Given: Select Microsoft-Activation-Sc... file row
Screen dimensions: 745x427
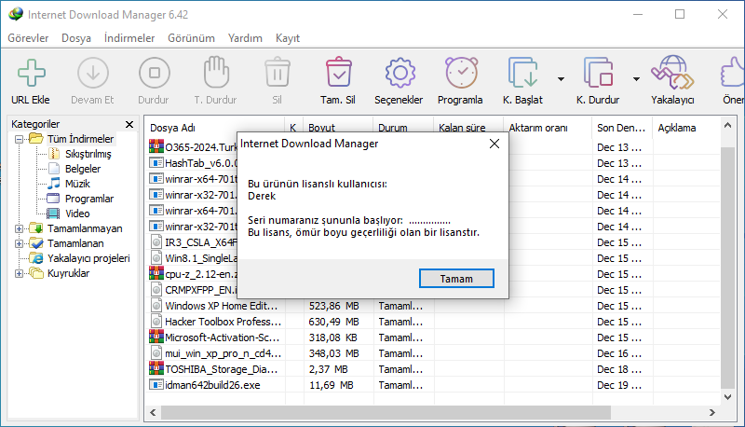Looking at the screenshot, I should click(432, 337).
